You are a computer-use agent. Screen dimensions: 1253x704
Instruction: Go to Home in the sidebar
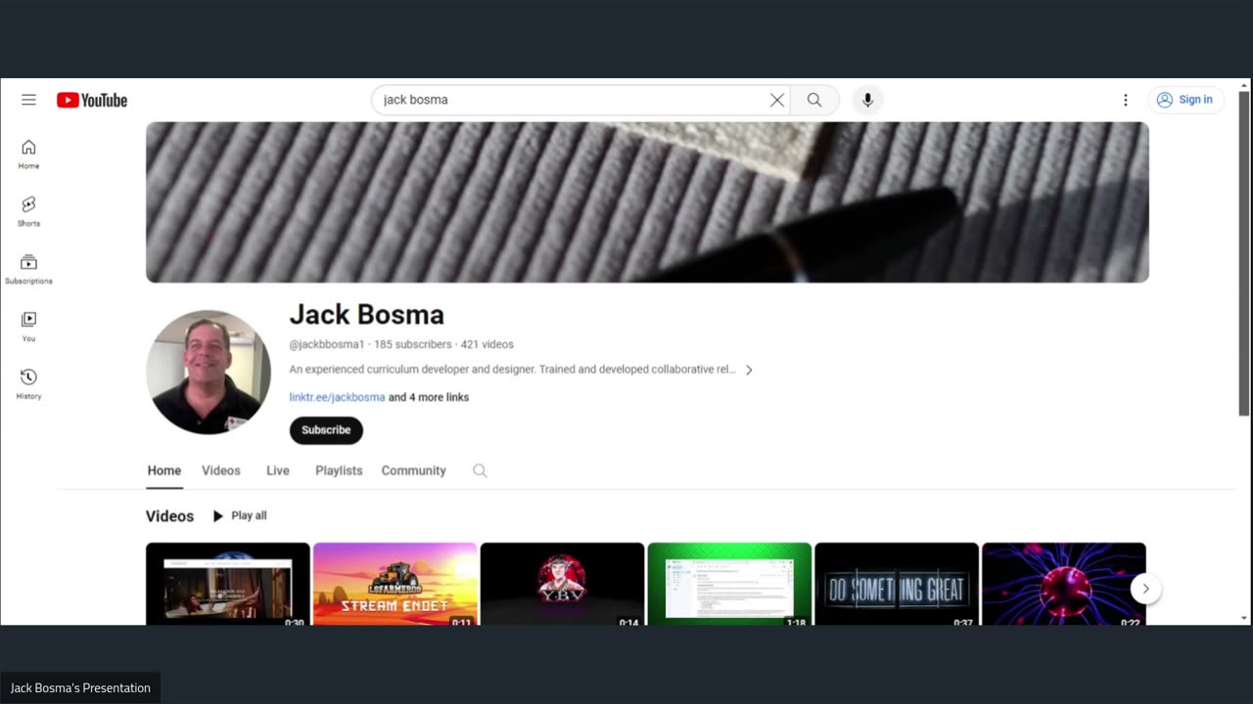28,154
